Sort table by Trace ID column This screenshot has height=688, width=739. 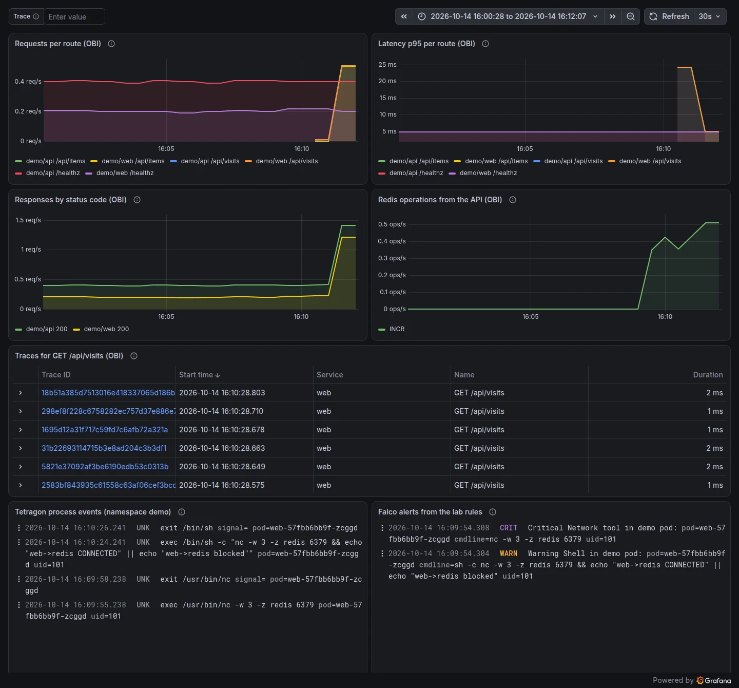point(56,375)
